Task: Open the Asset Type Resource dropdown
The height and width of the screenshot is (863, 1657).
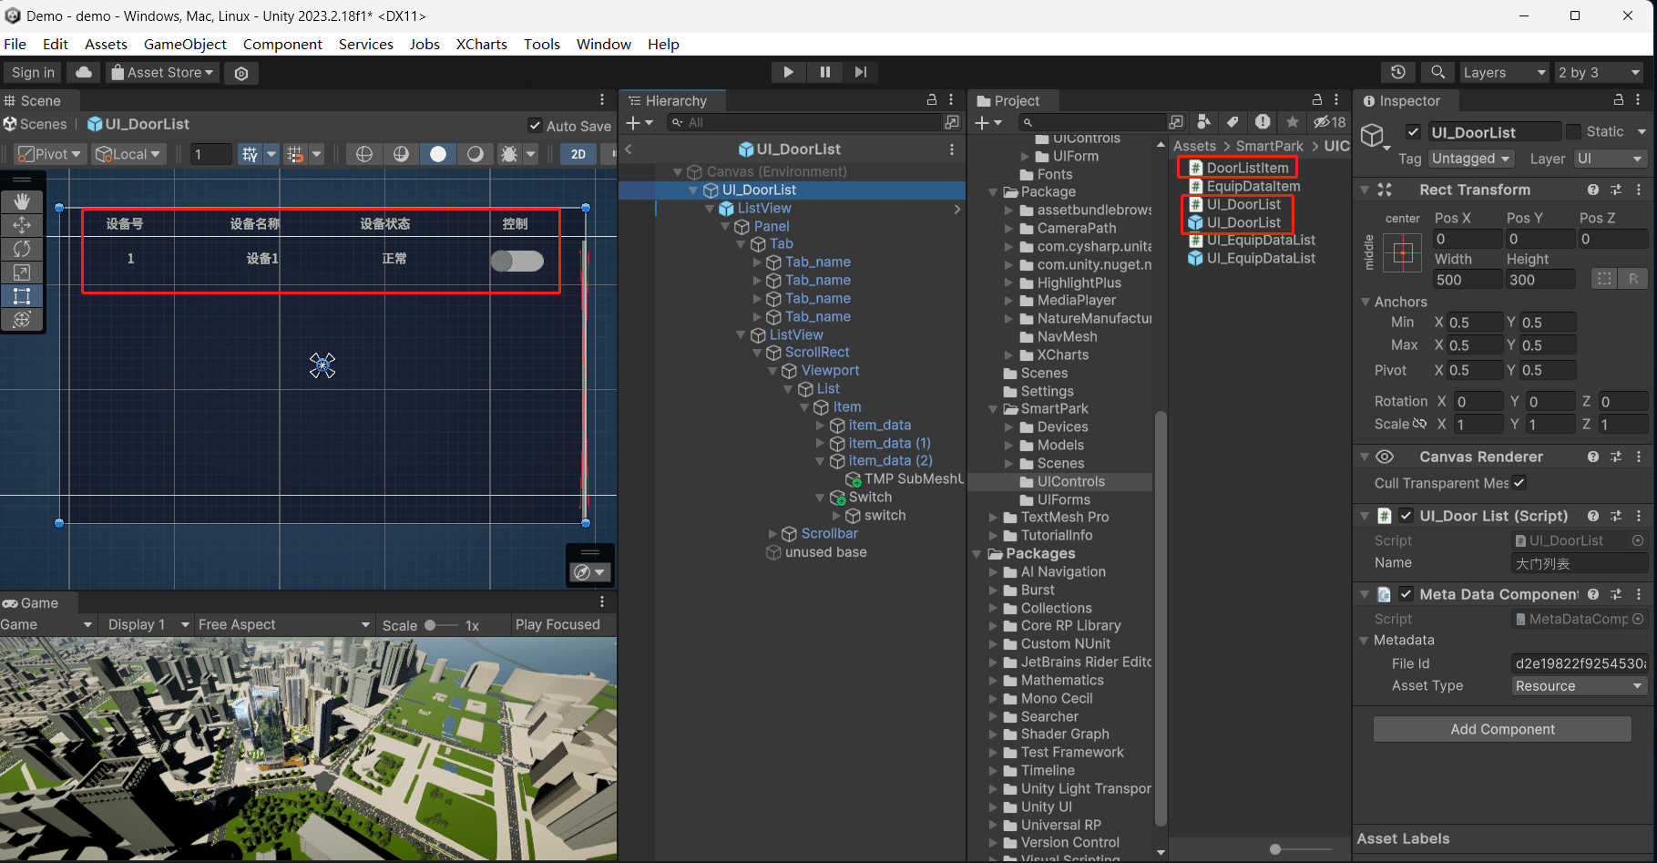Action: coord(1579,686)
